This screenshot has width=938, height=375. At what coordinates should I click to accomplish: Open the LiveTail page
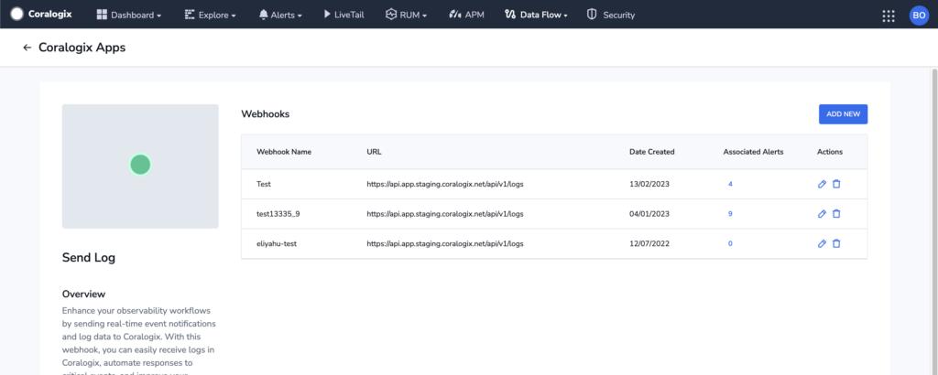coord(344,15)
